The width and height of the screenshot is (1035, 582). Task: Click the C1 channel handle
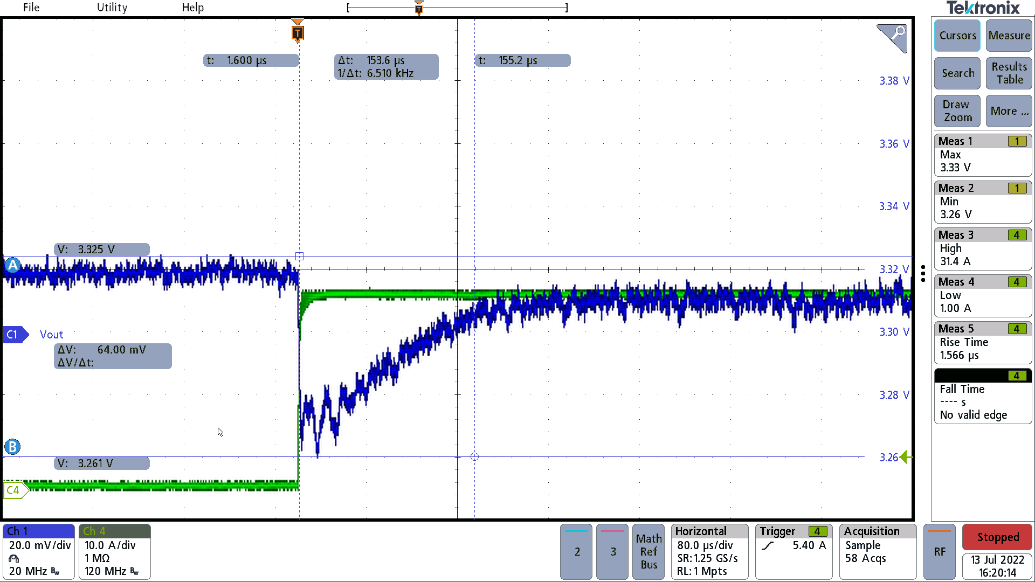(x=15, y=335)
